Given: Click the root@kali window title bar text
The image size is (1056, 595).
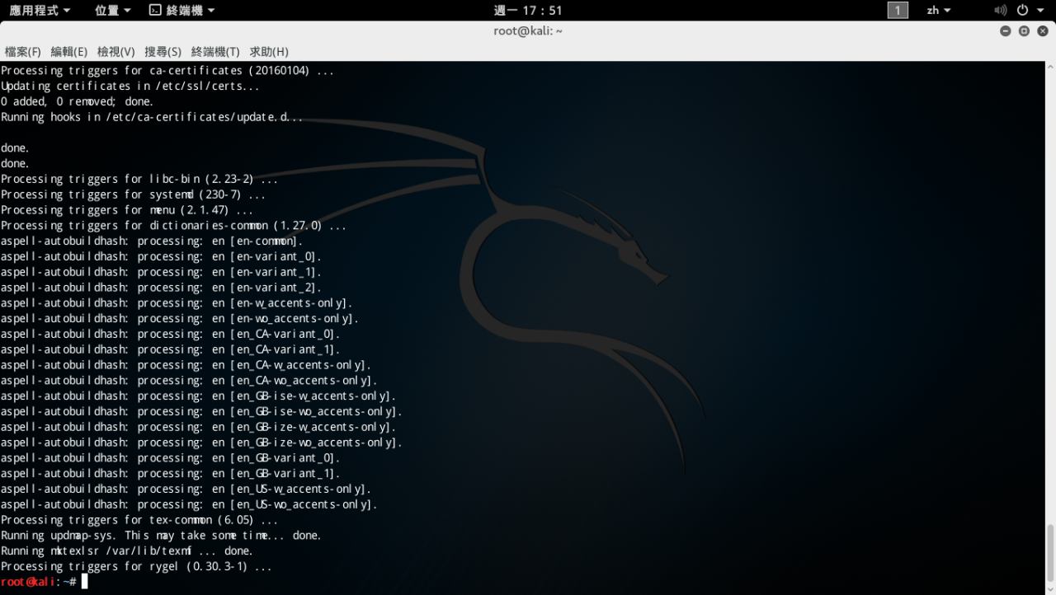Looking at the screenshot, I should point(527,31).
